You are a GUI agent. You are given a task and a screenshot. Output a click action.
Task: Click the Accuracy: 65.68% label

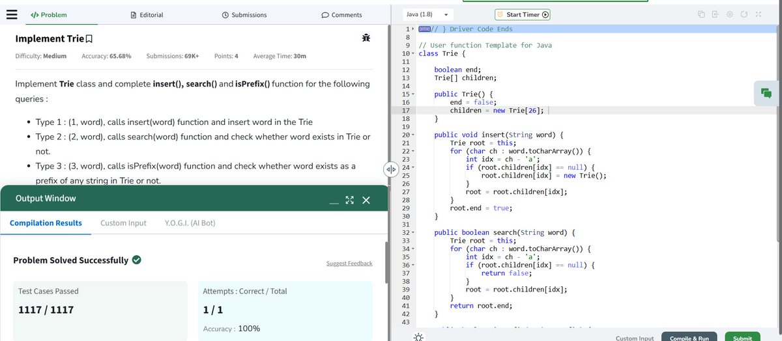[106, 56]
